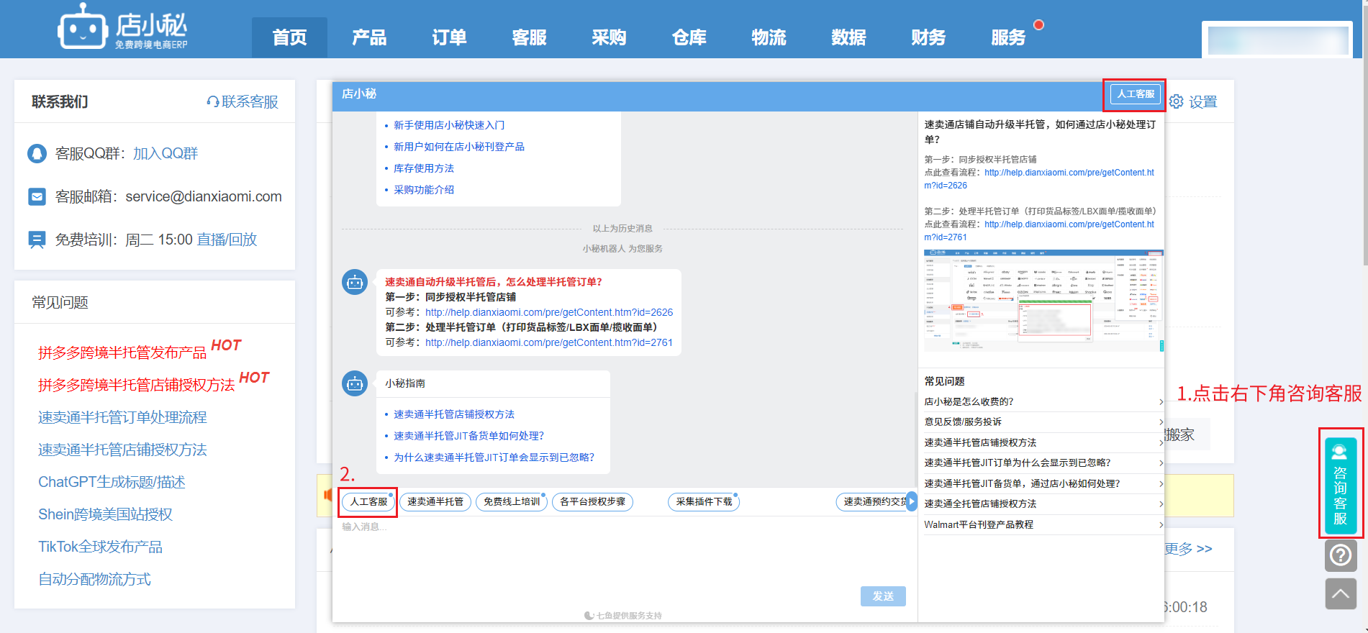Click the 店小秘 robot logo

coord(82,29)
